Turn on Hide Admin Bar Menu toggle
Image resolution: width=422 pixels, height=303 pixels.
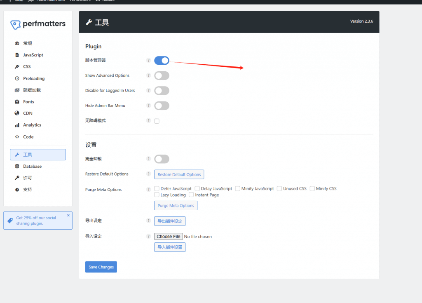(x=162, y=106)
